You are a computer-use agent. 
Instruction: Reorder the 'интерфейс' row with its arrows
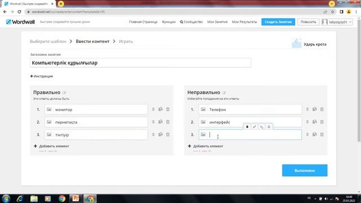(x=307, y=122)
